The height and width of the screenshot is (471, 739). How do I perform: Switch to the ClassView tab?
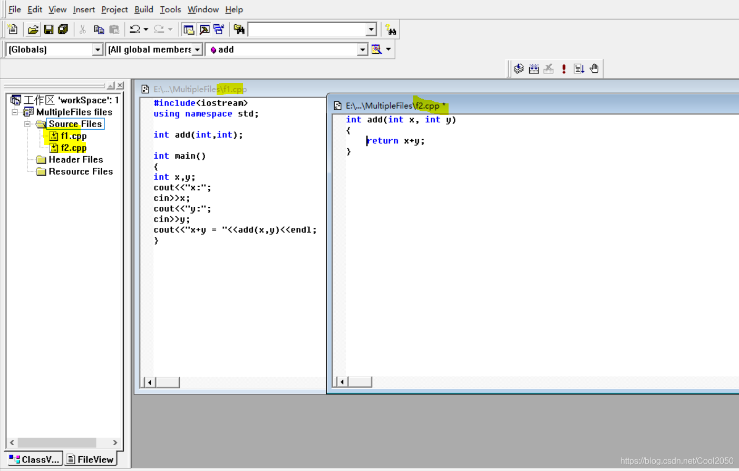click(34, 459)
